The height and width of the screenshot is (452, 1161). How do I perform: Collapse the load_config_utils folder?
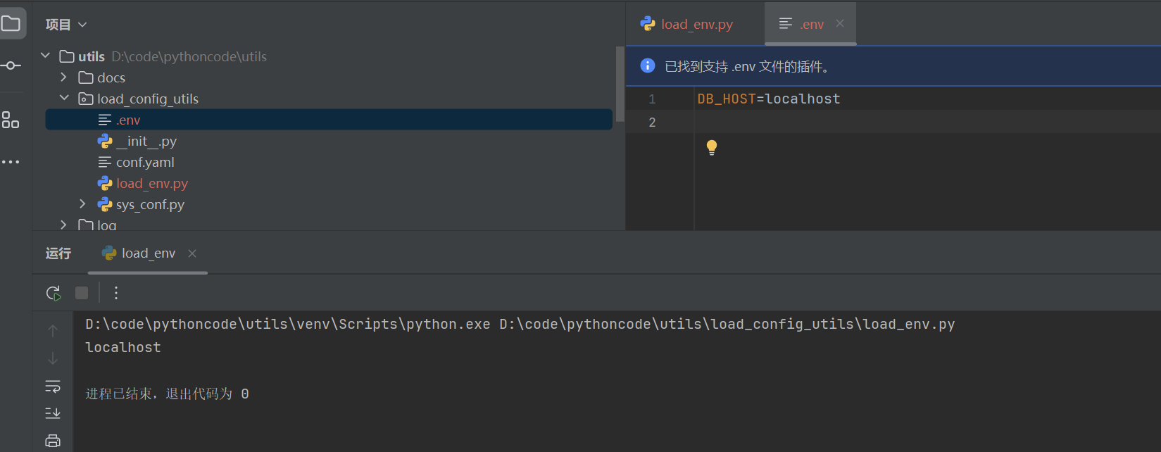pyautogui.click(x=64, y=99)
